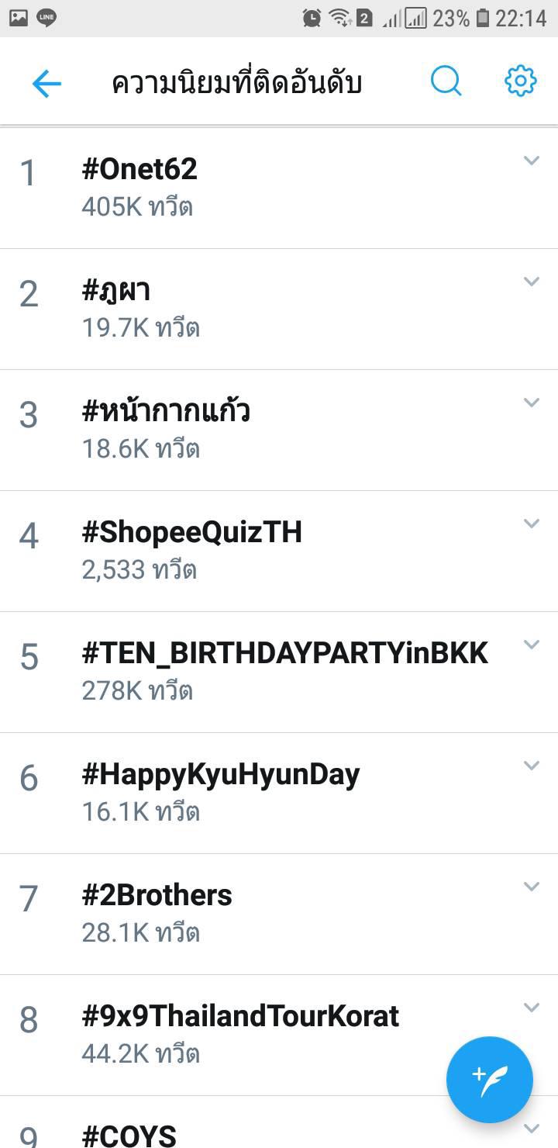View tweets for #9x9ThailandTourKorat

240,1016
